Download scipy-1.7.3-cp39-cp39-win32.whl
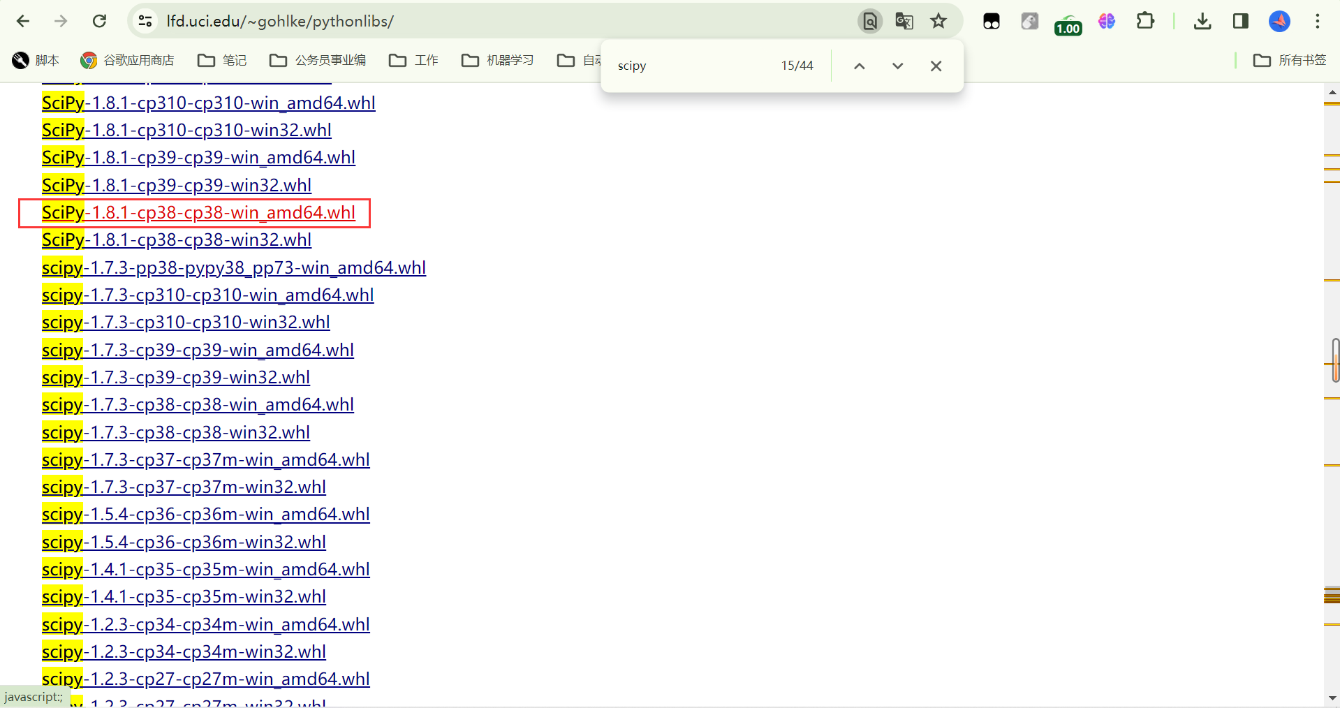This screenshot has height=708, width=1340. coord(176,377)
